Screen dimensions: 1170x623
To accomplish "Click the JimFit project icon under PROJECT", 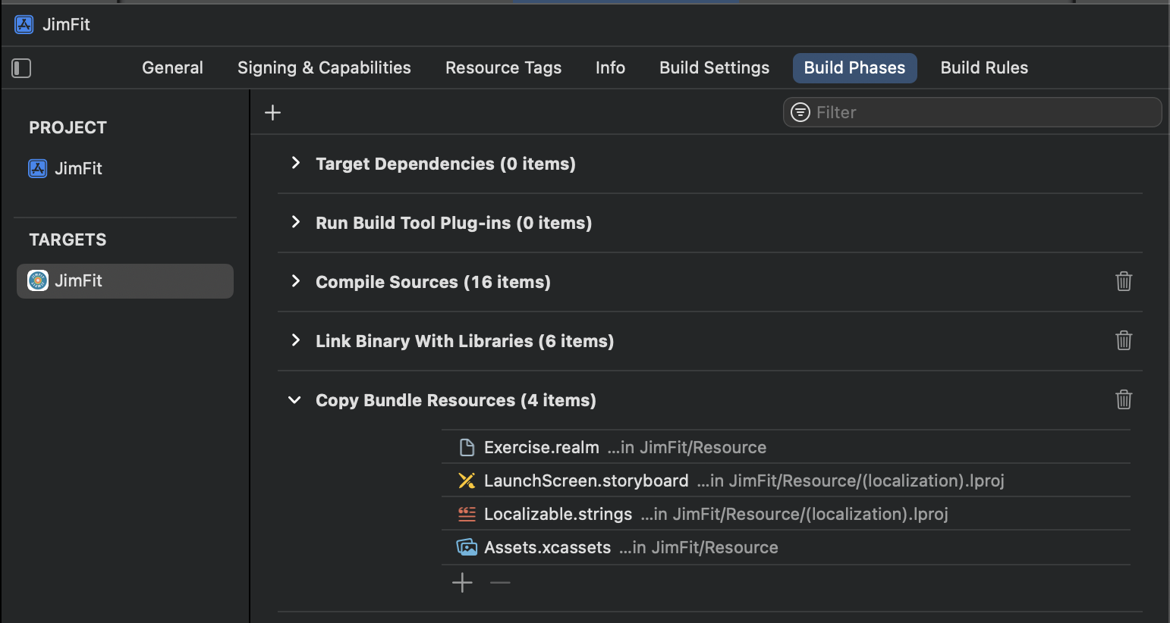I will [38, 168].
